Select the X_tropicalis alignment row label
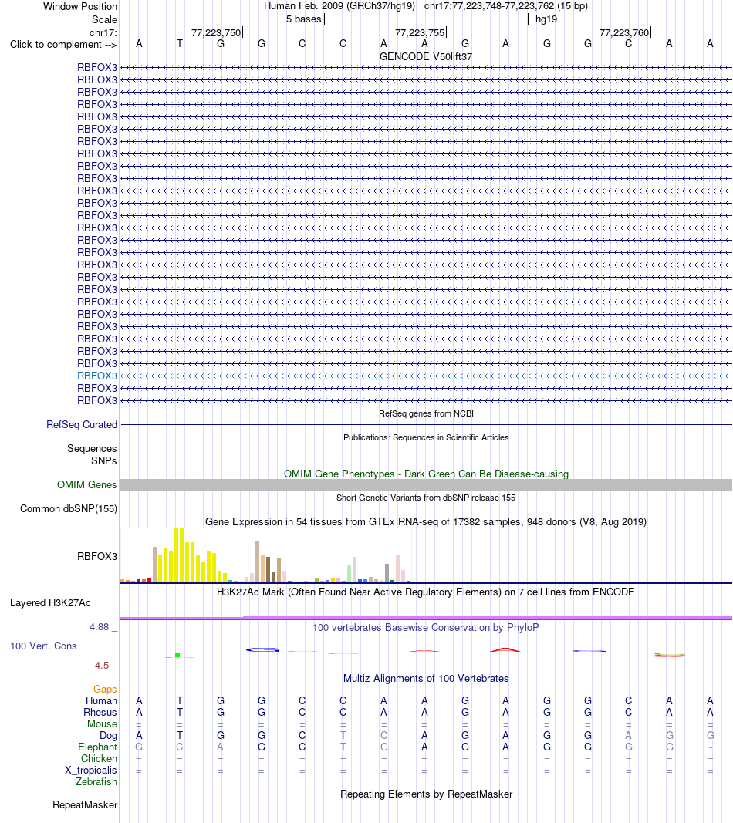 [91, 770]
